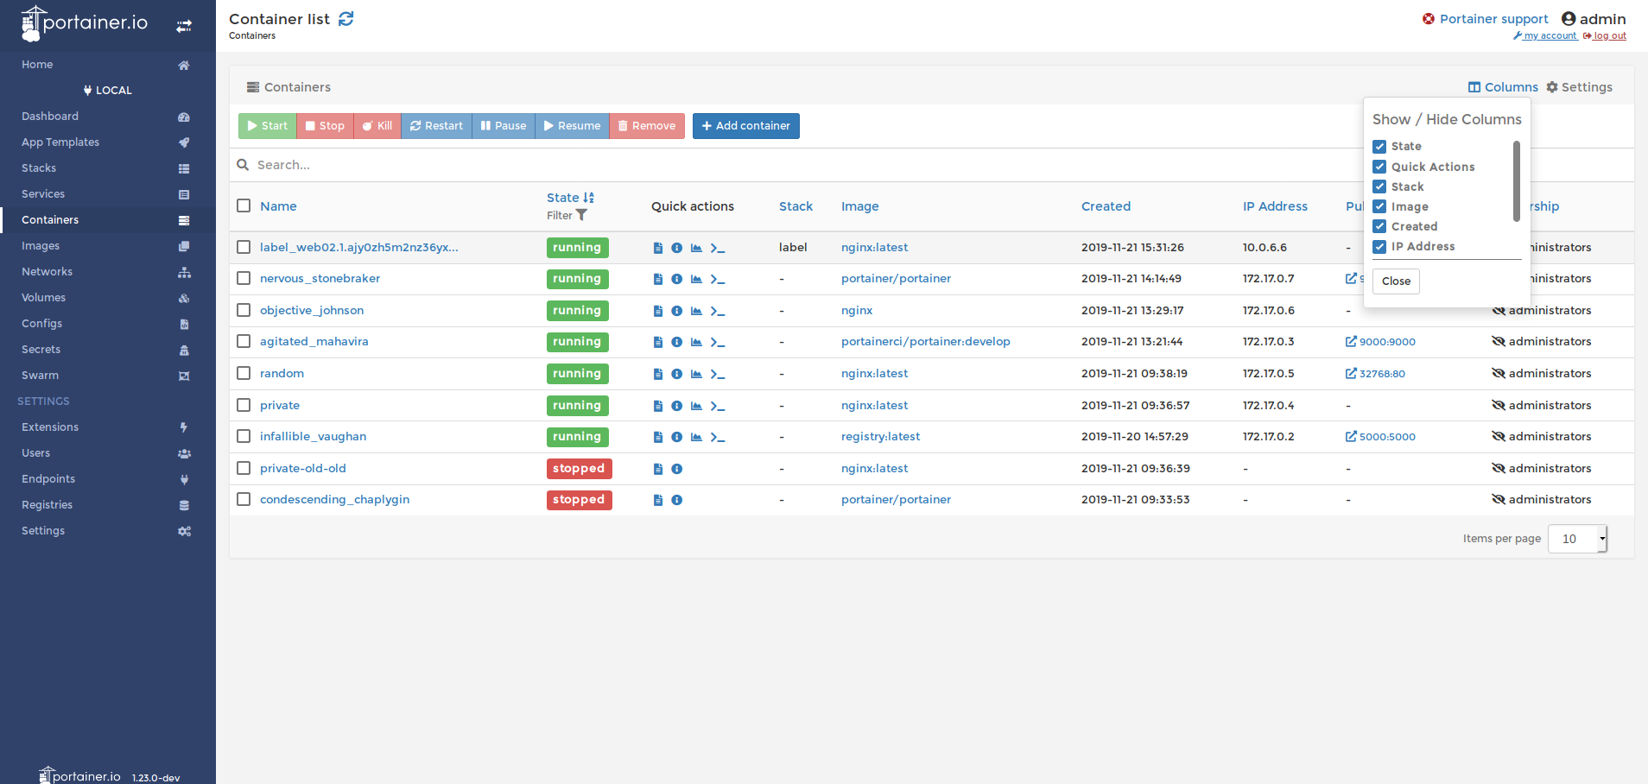Image resolution: width=1648 pixels, height=784 pixels.
Task: Click the Registries database icon in sidebar
Action: [184, 505]
